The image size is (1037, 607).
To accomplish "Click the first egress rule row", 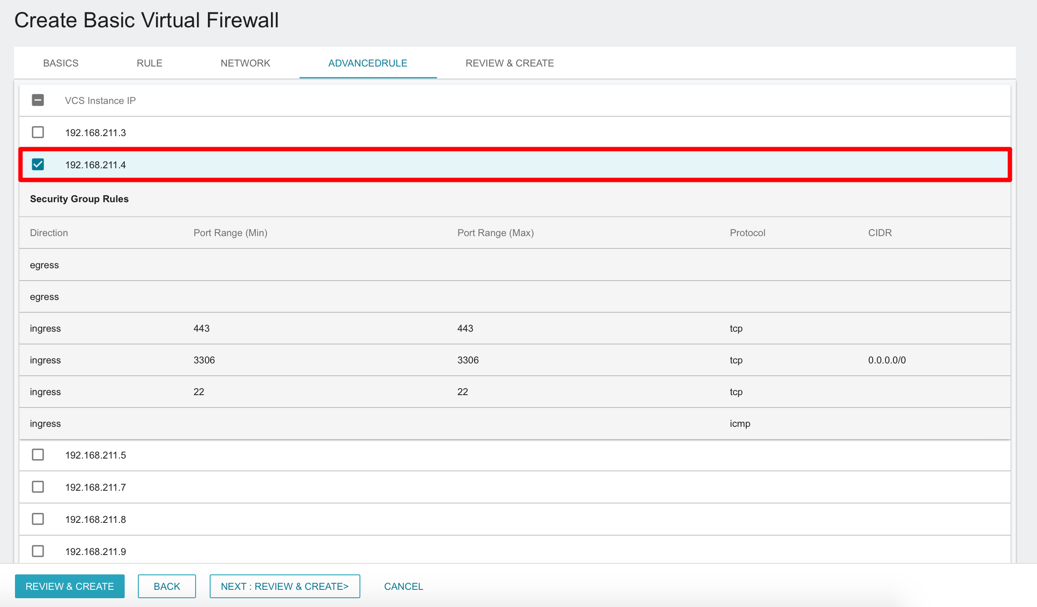I will pos(515,265).
